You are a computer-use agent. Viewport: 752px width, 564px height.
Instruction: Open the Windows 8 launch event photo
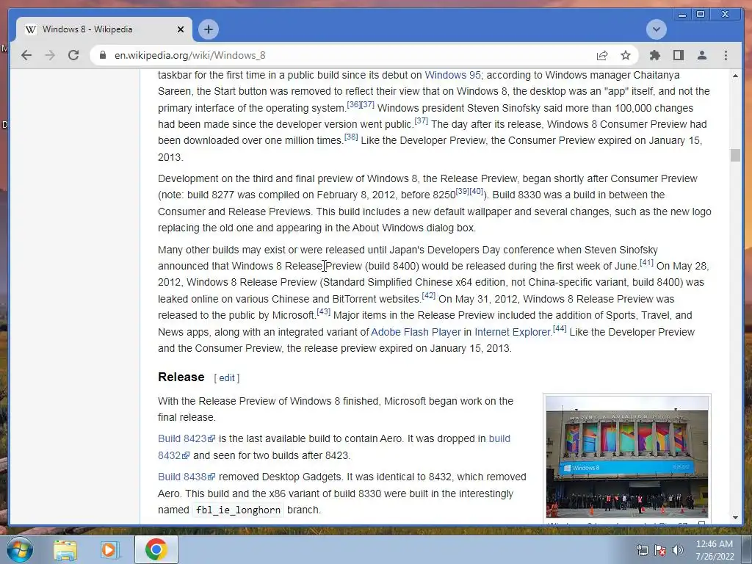point(627,457)
